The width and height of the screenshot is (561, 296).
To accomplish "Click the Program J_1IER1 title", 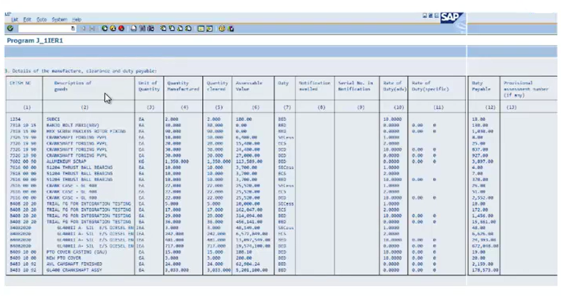I will click(x=34, y=41).
